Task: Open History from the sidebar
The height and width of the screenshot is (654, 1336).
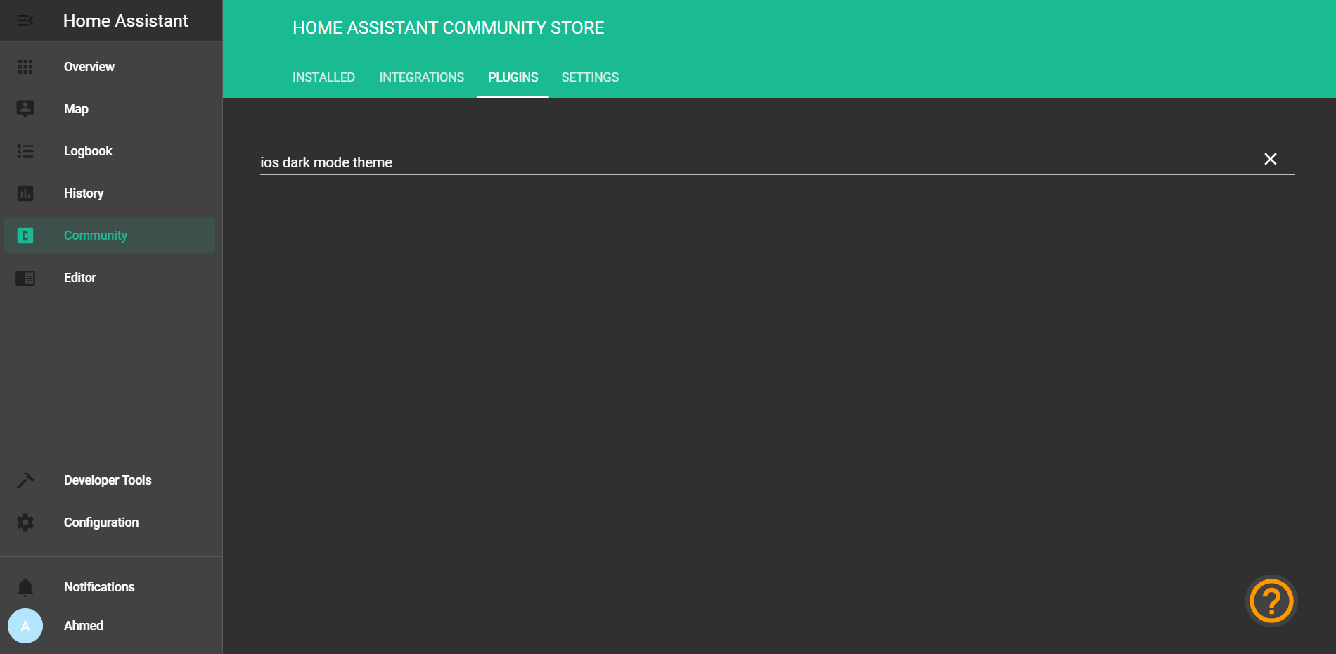Action: (x=84, y=193)
